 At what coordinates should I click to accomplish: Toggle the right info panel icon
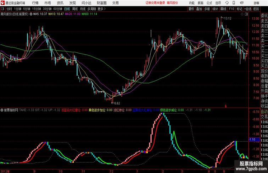click(246, 14)
